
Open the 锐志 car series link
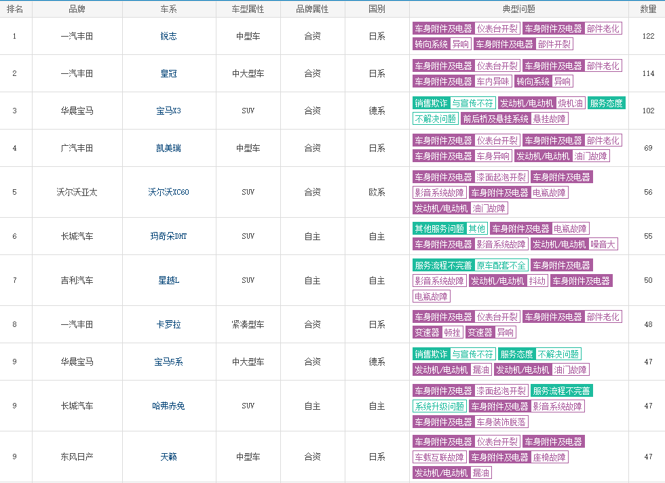pos(168,36)
